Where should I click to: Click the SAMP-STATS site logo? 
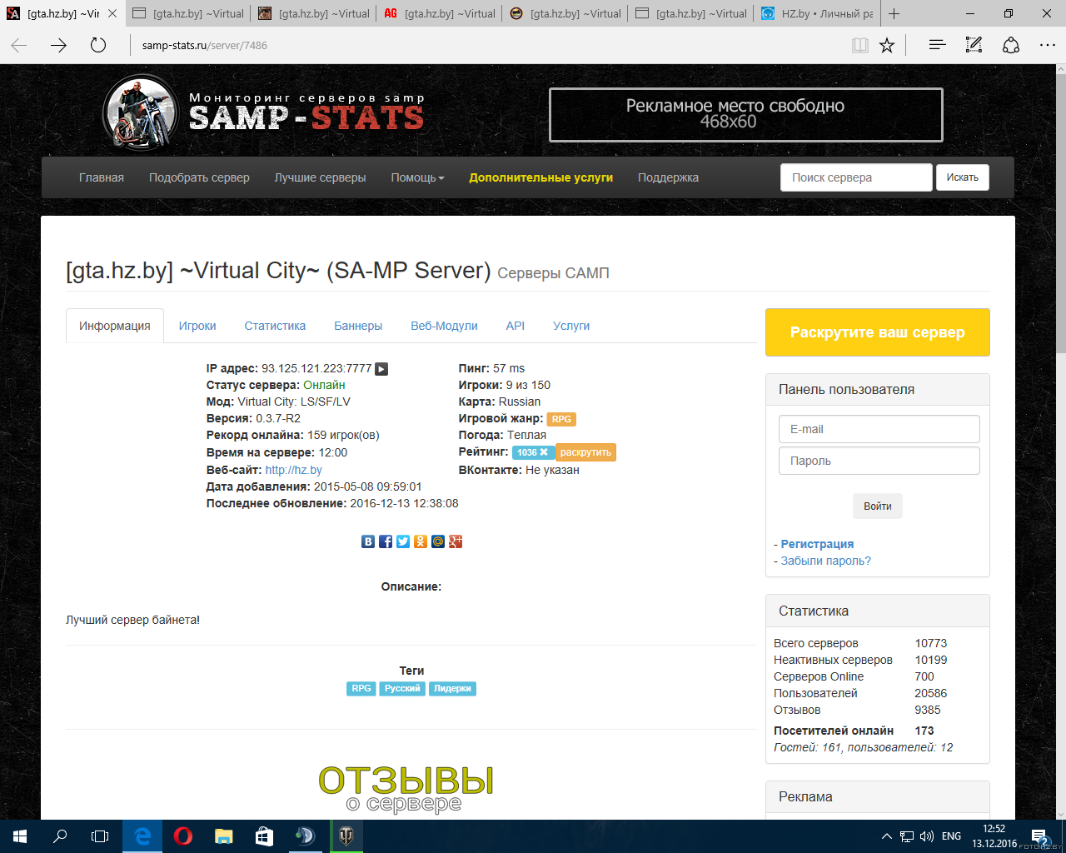click(x=264, y=112)
